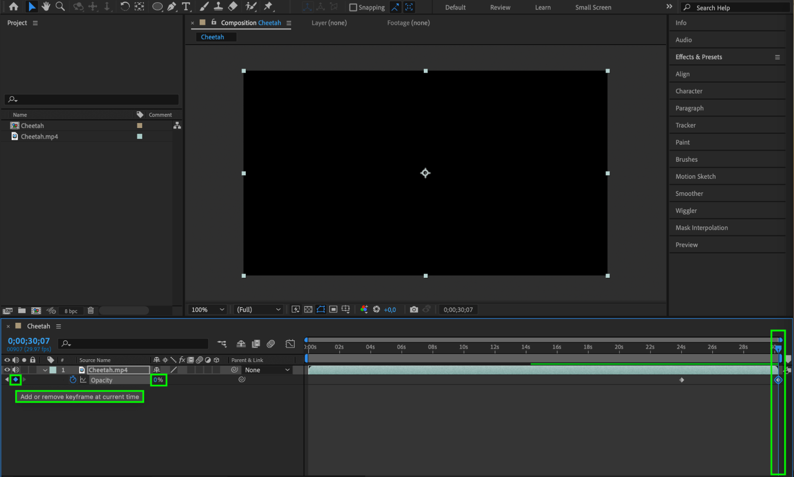
Task: Click the Cheetah composition label color swatch
Action: [139, 126]
